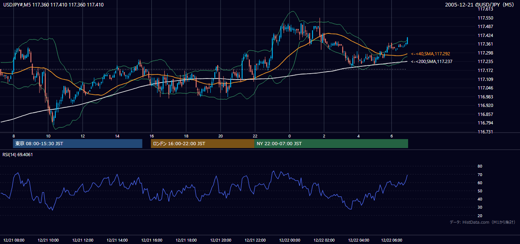Click the 12/21 12:00 time axis label

tap(83, 240)
